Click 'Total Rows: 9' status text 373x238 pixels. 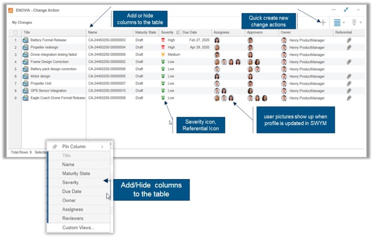coord(21,152)
